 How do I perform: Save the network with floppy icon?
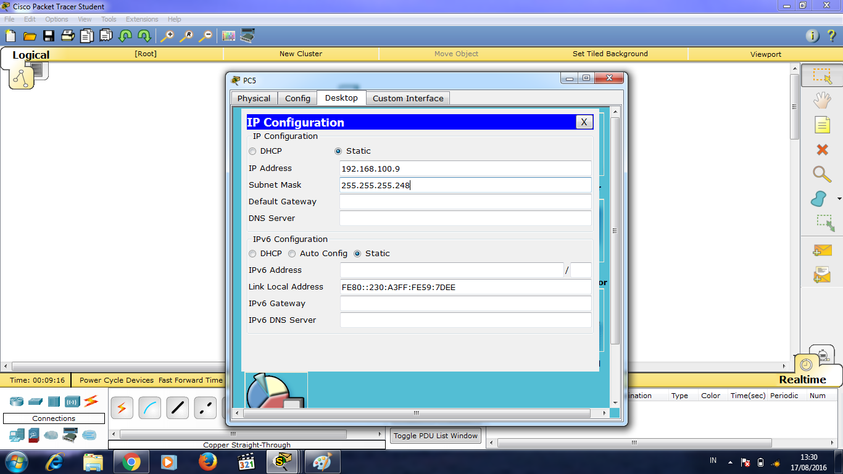[x=48, y=36]
